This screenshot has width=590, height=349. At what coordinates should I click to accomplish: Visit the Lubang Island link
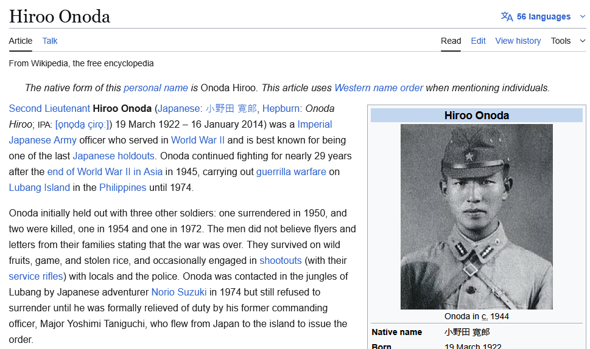click(x=40, y=187)
